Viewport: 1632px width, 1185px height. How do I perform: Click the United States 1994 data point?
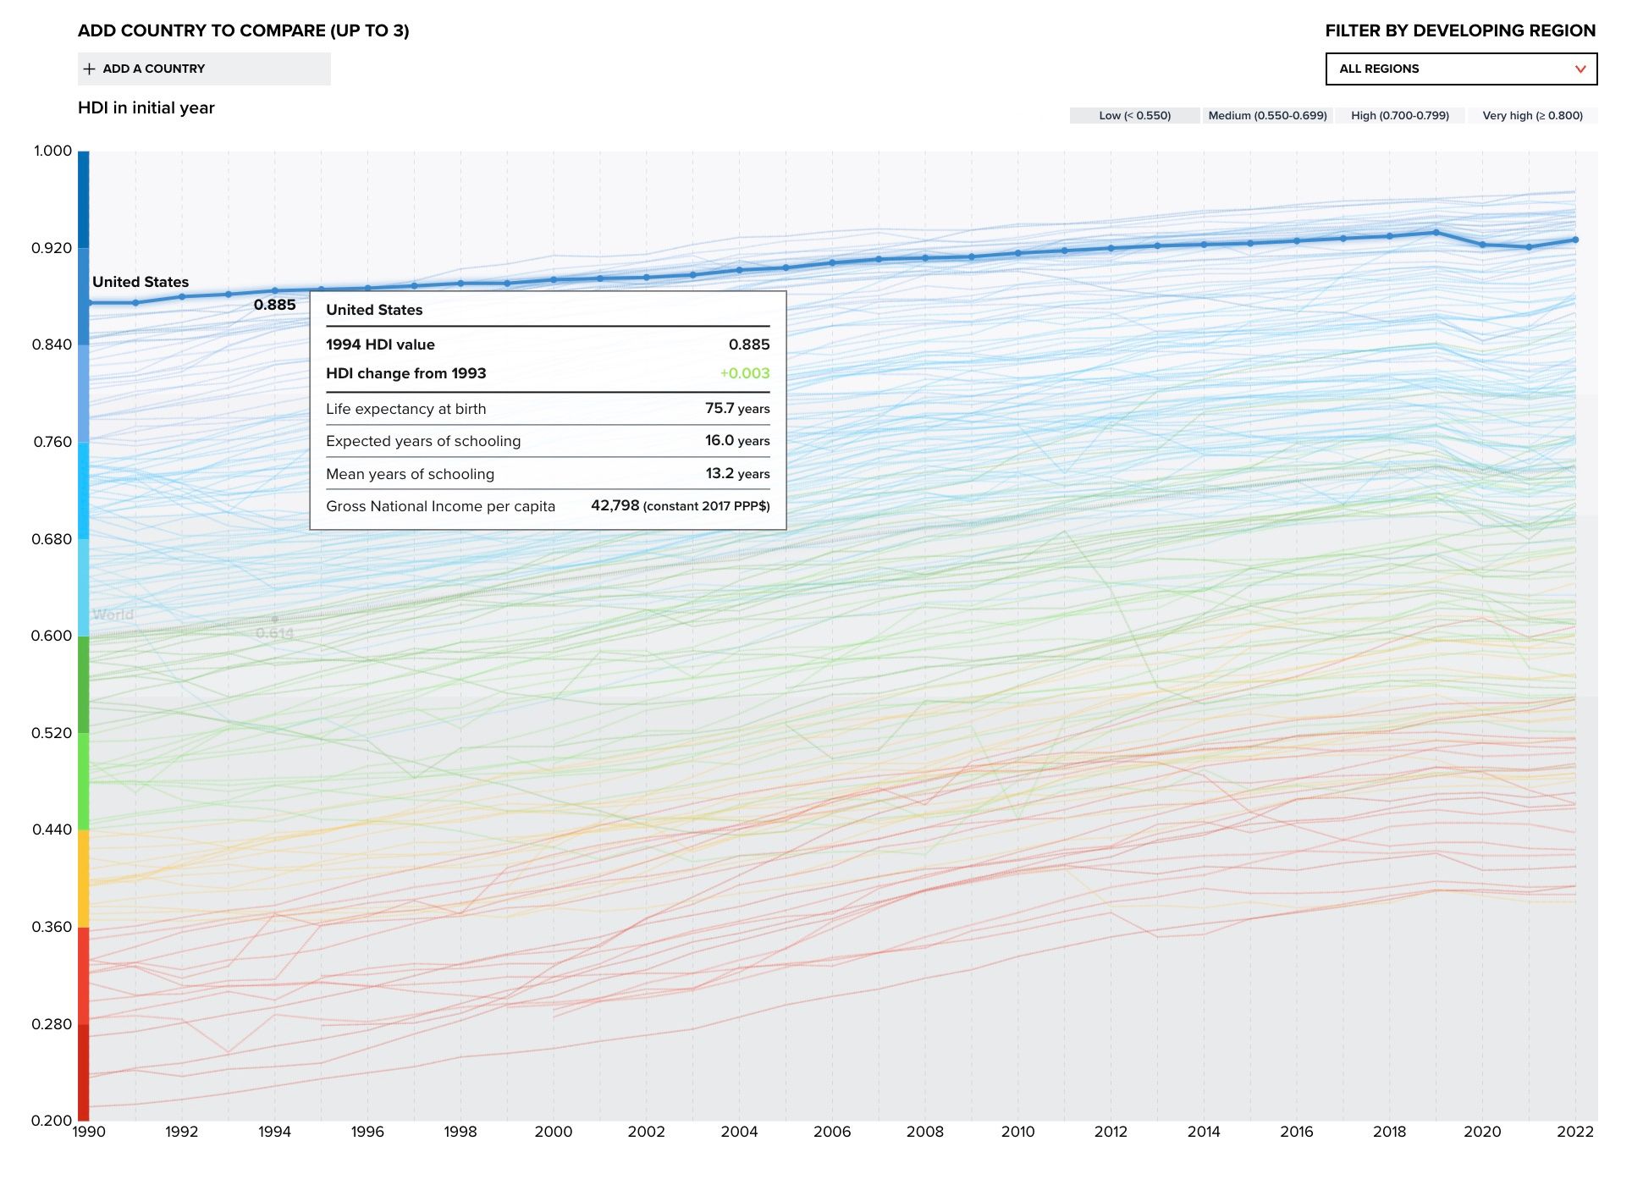[275, 291]
